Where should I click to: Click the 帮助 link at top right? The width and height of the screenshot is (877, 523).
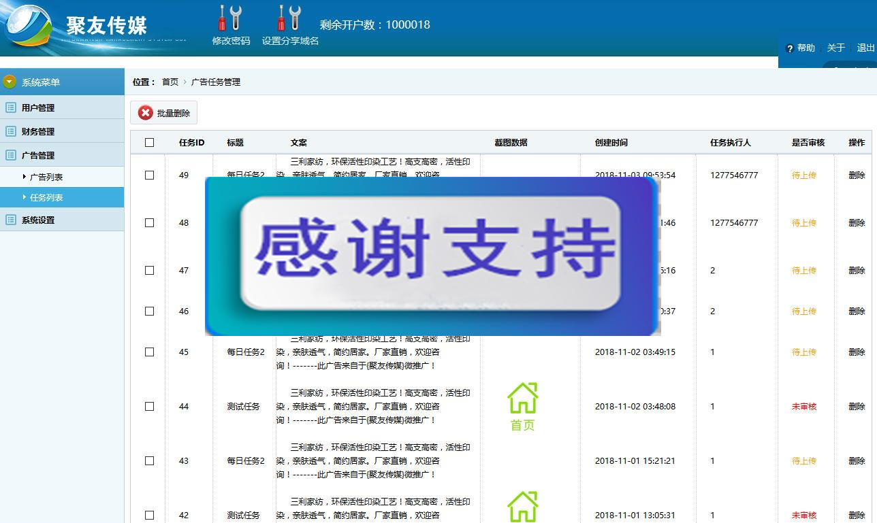806,48
